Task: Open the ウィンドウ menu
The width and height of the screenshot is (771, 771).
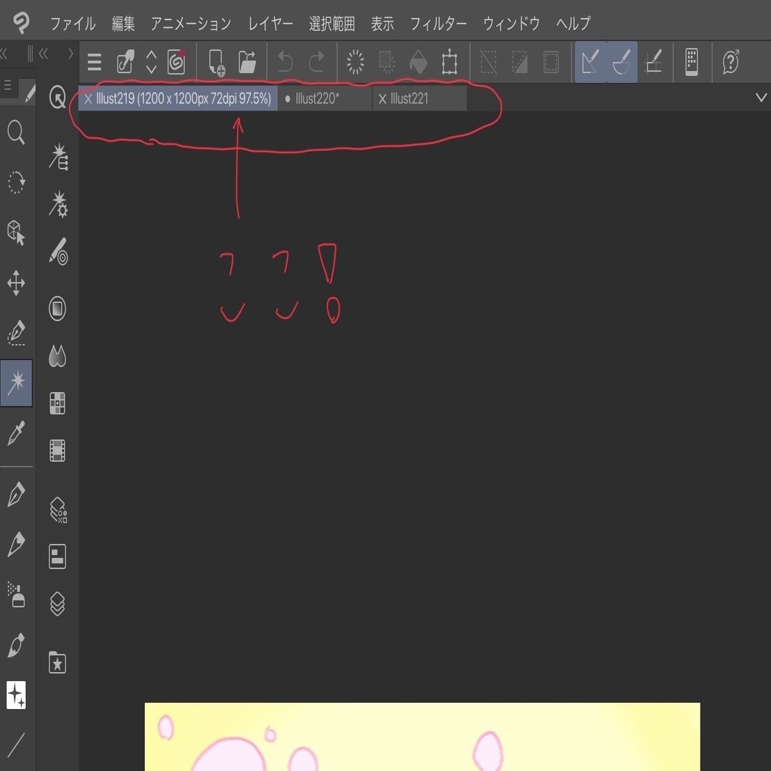Action: tap(511, 23)
